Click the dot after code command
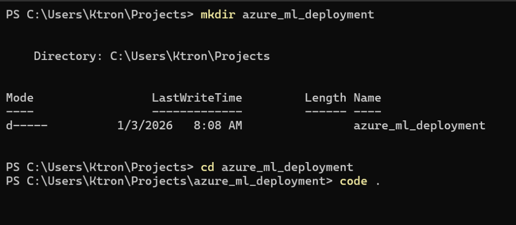 tap(378, 182)
